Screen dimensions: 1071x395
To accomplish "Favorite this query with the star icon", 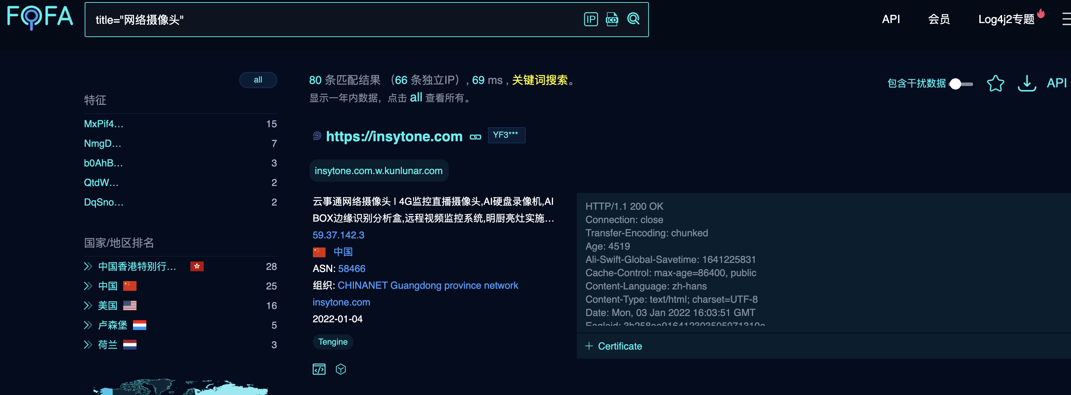I will pos(995,83).
